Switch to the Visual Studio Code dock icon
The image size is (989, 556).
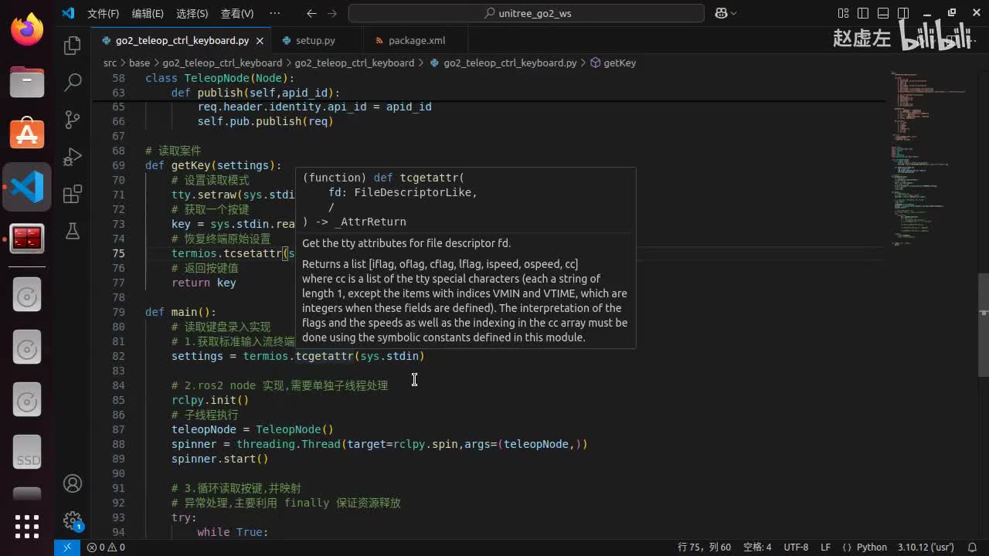[27, 186]
